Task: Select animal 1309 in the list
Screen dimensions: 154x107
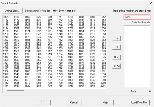Action: [x=6, y=54]
